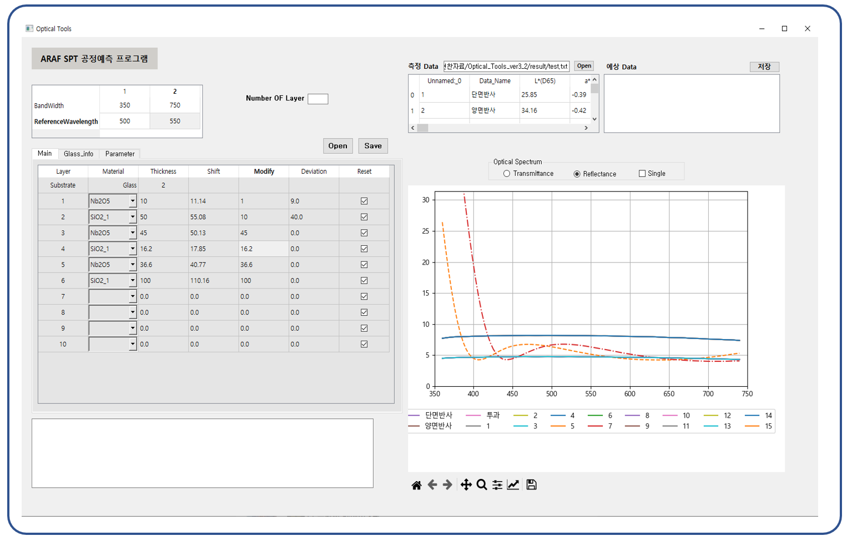Image resolution: width=847 pixels, height=541 pixels.
Task: Switch to the Glass_info tab
Action: [x=78, y=154]
